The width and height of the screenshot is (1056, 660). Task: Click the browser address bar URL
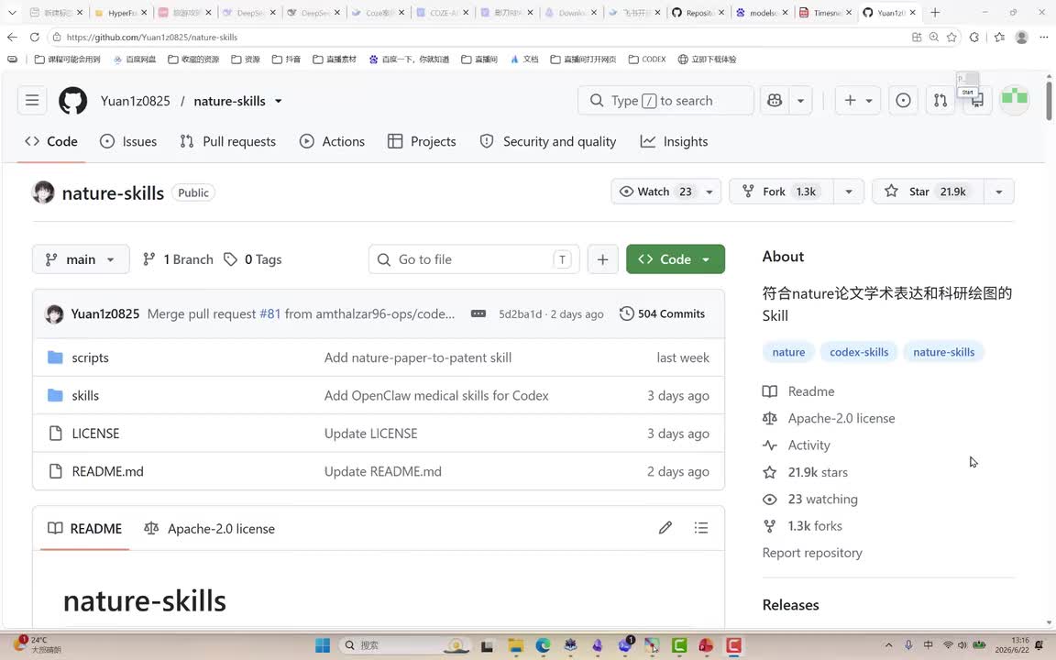pos(152,37)
